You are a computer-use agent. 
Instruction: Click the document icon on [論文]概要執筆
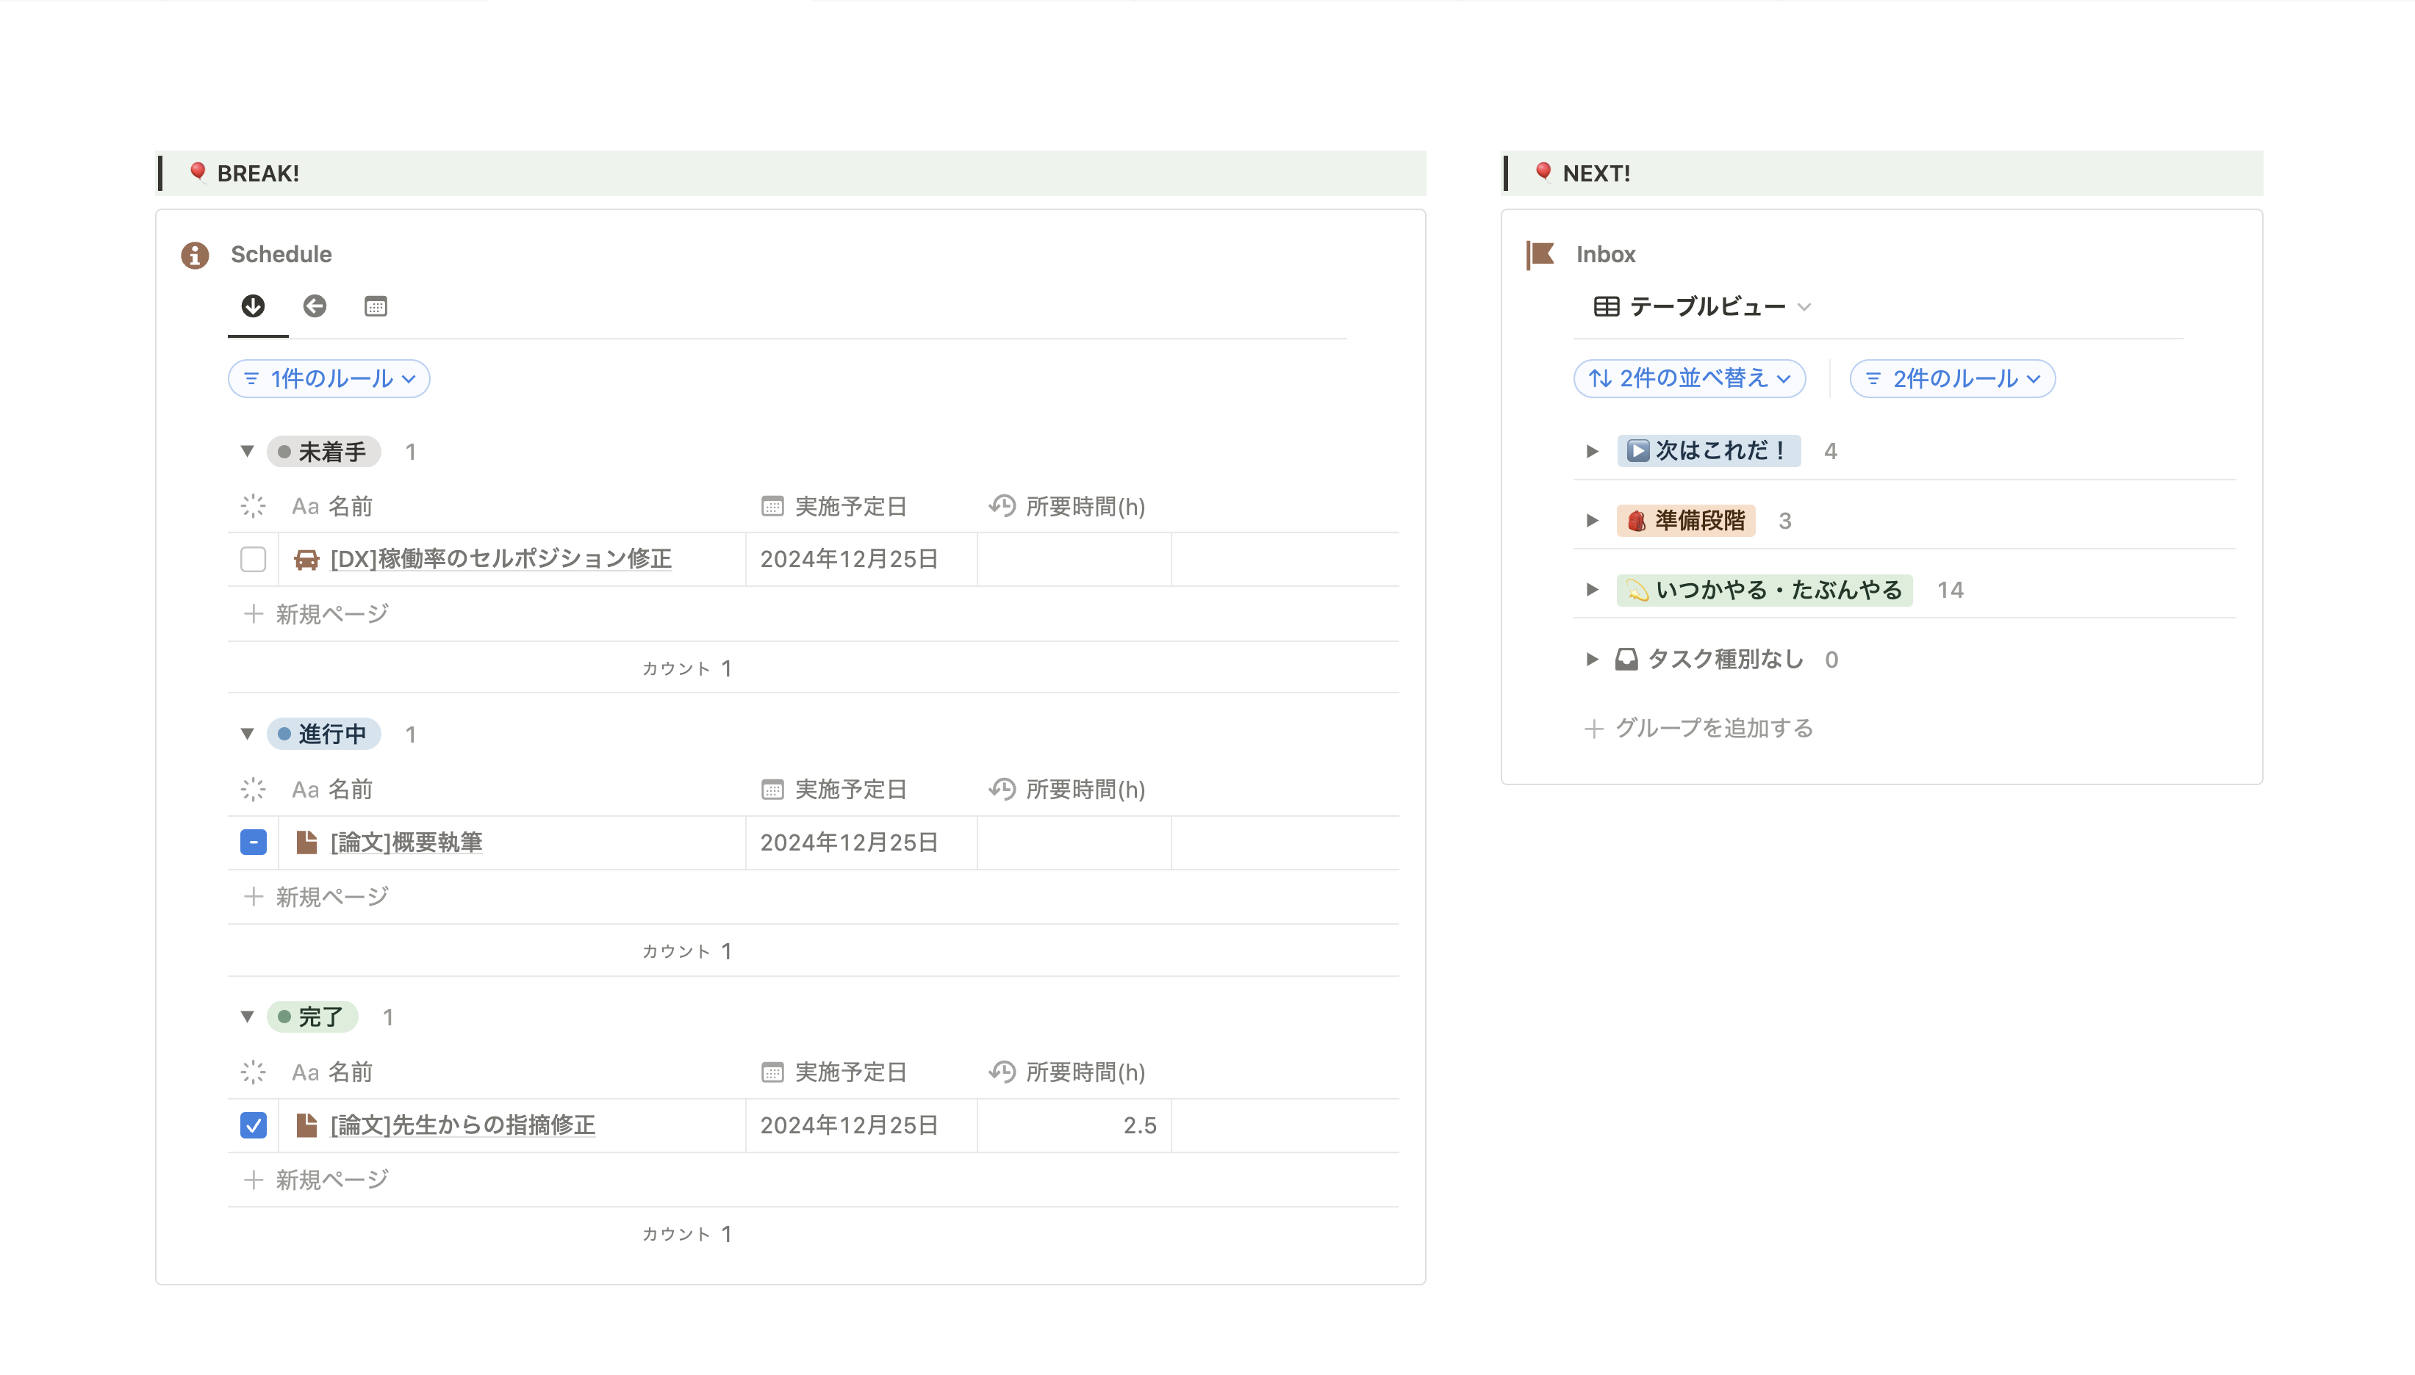pos(305,842)
